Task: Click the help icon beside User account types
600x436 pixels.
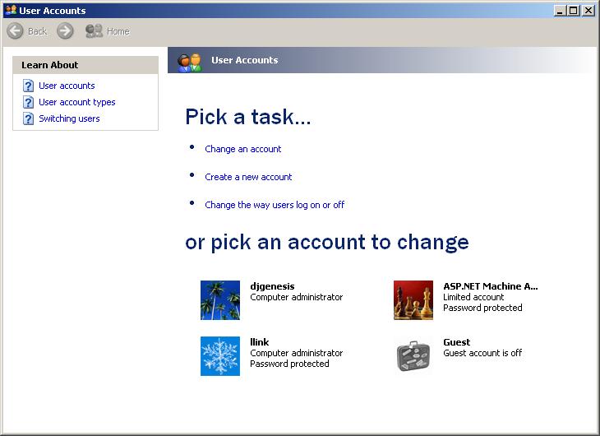Action: click(28, 102)
